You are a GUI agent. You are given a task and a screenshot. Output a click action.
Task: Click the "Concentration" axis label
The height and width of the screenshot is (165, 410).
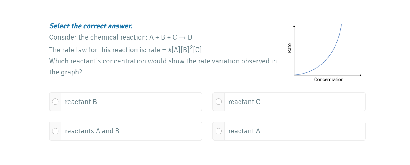click(329, 80)
